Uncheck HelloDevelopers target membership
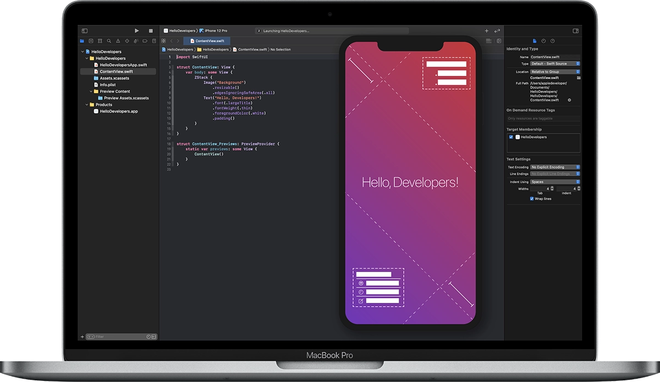The image size is (660, 382). (511, 137)
